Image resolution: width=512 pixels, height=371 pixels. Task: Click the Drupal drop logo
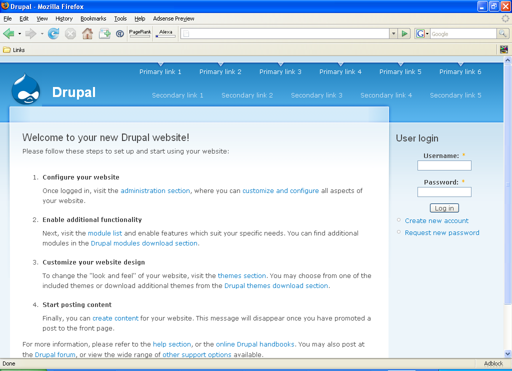point(26,89)
